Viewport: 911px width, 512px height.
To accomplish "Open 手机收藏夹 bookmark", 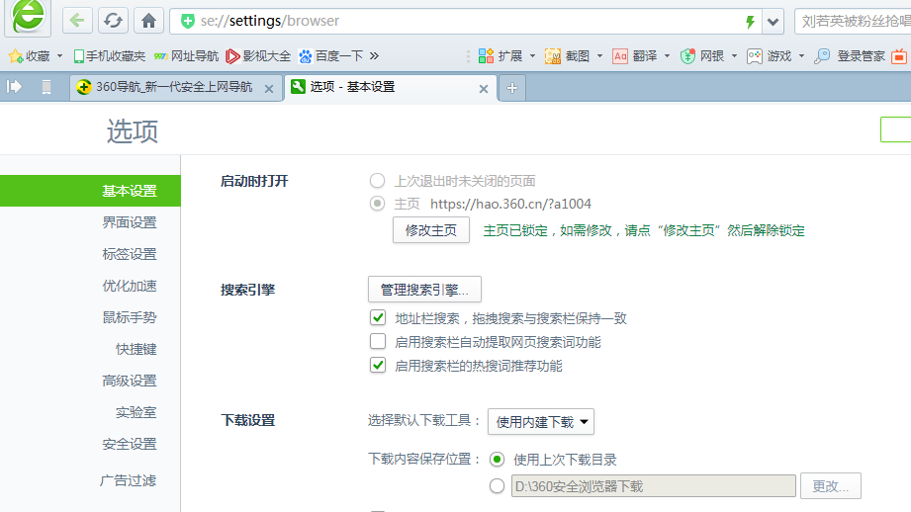I will tap(109, 56).
